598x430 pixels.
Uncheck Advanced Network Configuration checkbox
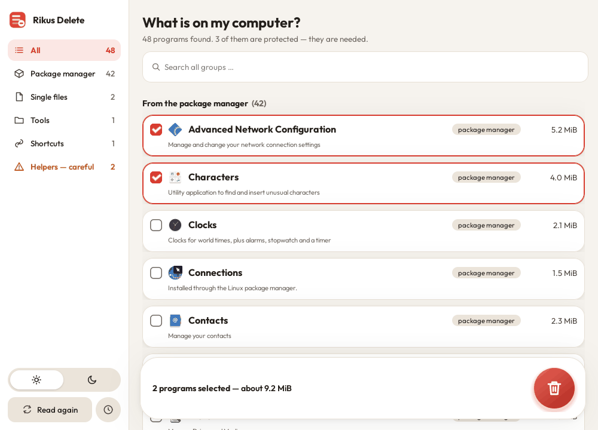point(156,130)
